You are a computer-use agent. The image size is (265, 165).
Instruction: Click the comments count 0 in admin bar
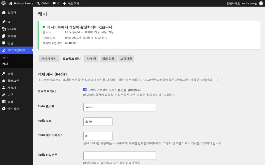point(58,3)
